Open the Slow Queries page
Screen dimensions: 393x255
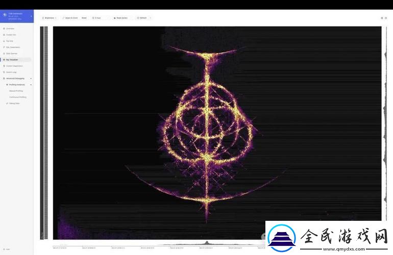(12, 54)
